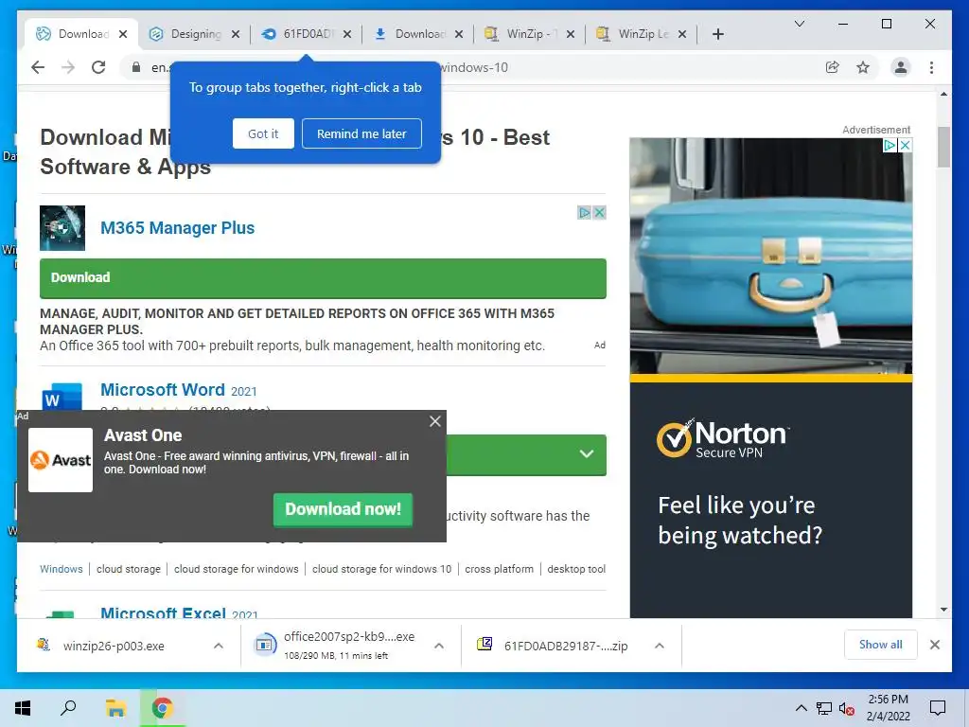Switch to the WinZip Le tab
Image resolution: width=969 pixels, height=727 pixels.
(642, 34)
